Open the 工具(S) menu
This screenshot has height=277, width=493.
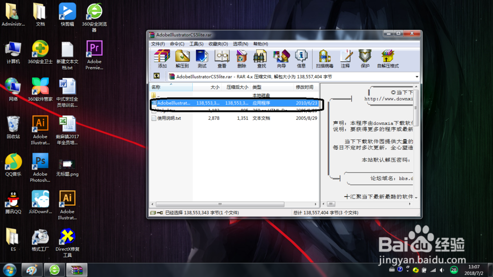(196, 44)
